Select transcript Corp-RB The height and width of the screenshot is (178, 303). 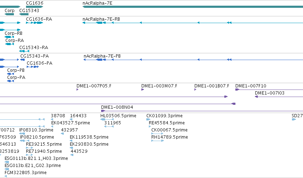pos(14,33)
